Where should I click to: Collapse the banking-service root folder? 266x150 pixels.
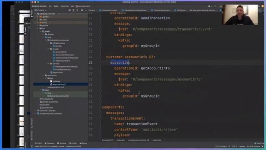click(x=35, y=14)
